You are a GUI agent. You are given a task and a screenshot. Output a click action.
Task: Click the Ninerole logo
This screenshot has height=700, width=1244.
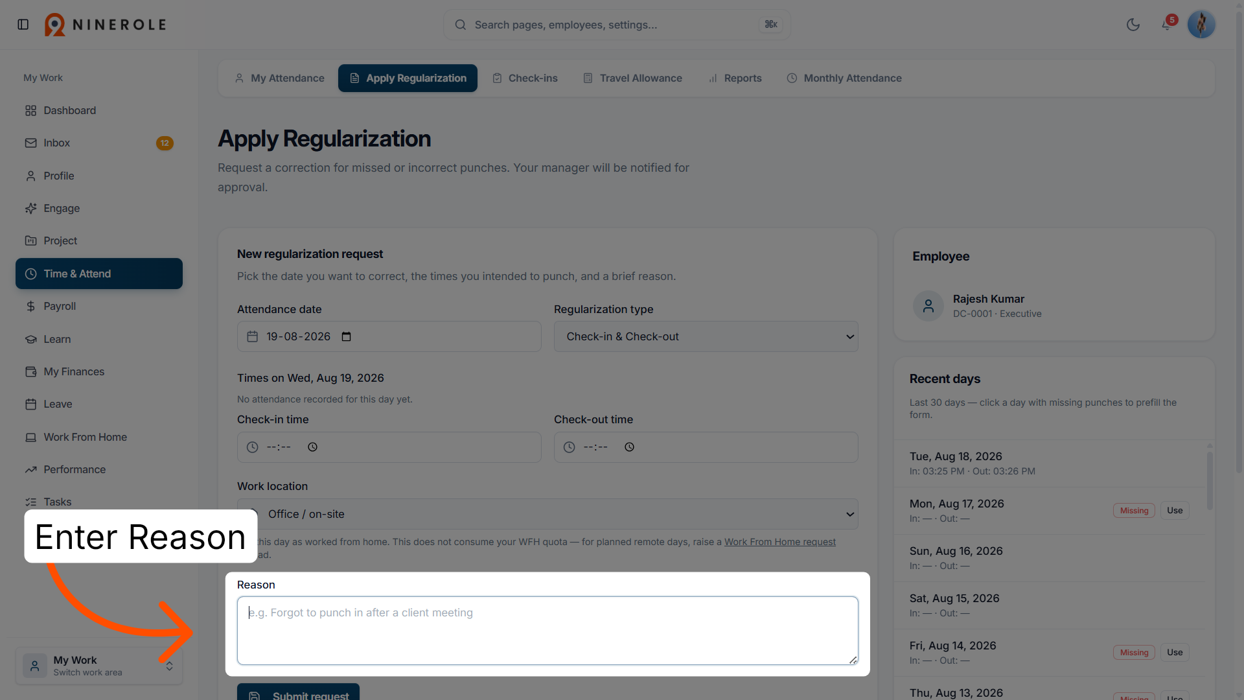(x=106, y=25)
